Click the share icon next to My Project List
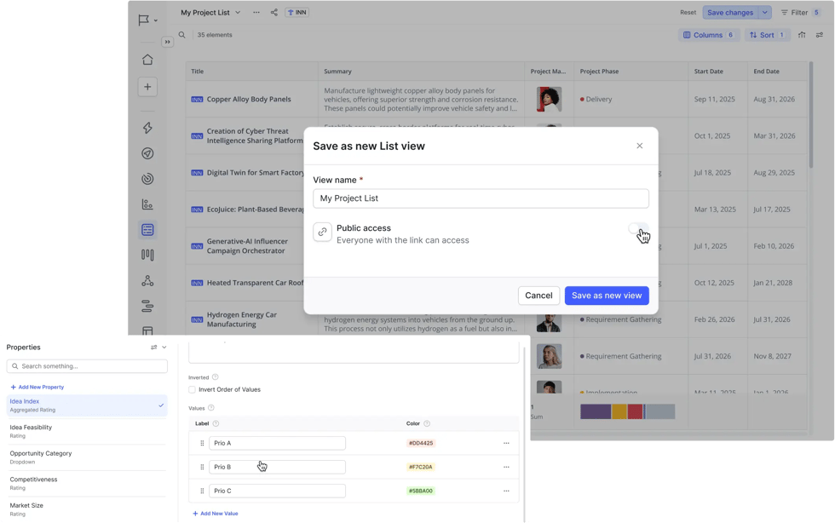Image resolution: width=835 pixels, height=523 pixels. point(274,13)
